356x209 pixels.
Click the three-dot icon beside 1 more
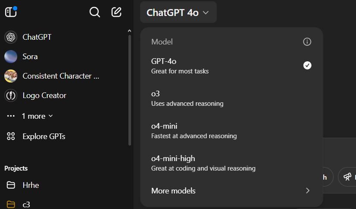tap(11, 116)
